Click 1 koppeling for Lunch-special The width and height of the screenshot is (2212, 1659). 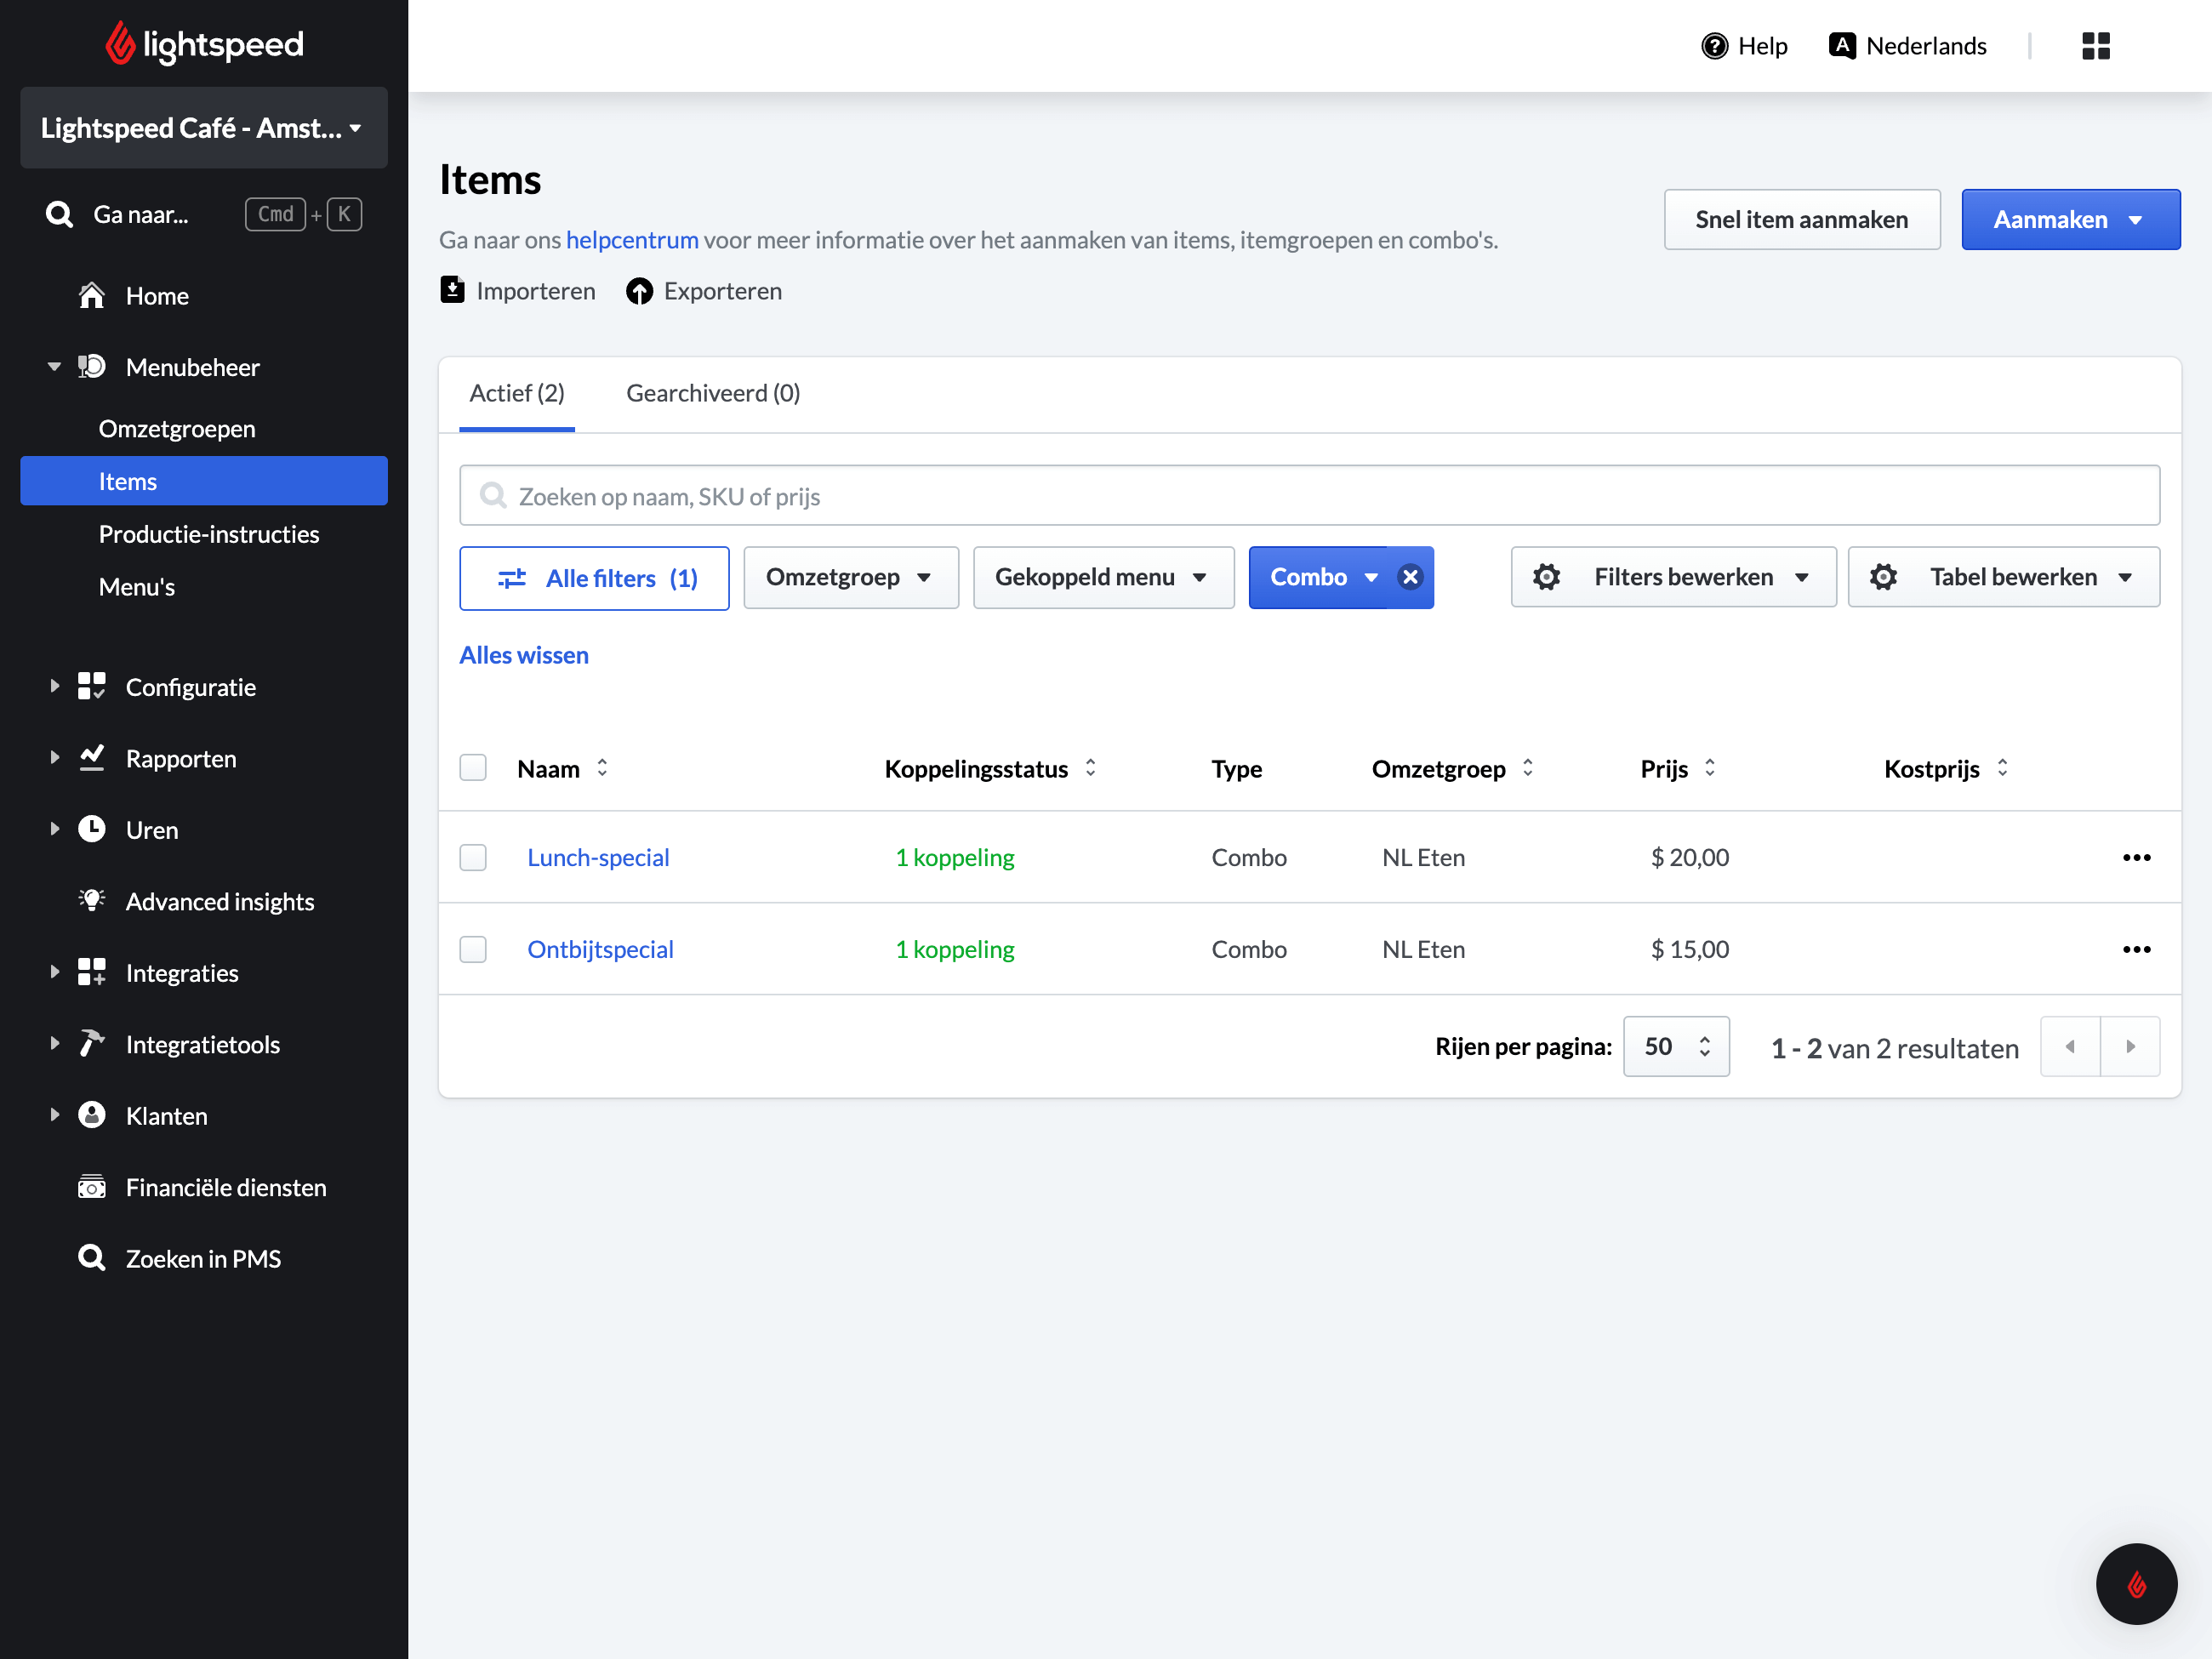[x=955, y=857]
